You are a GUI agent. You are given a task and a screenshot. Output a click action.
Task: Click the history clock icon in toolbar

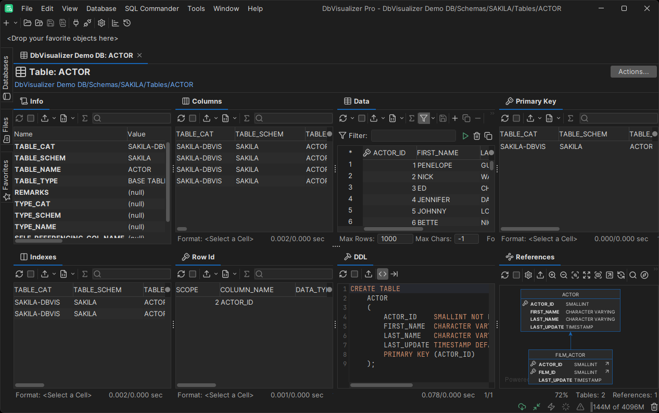click(x=127, y=23)
